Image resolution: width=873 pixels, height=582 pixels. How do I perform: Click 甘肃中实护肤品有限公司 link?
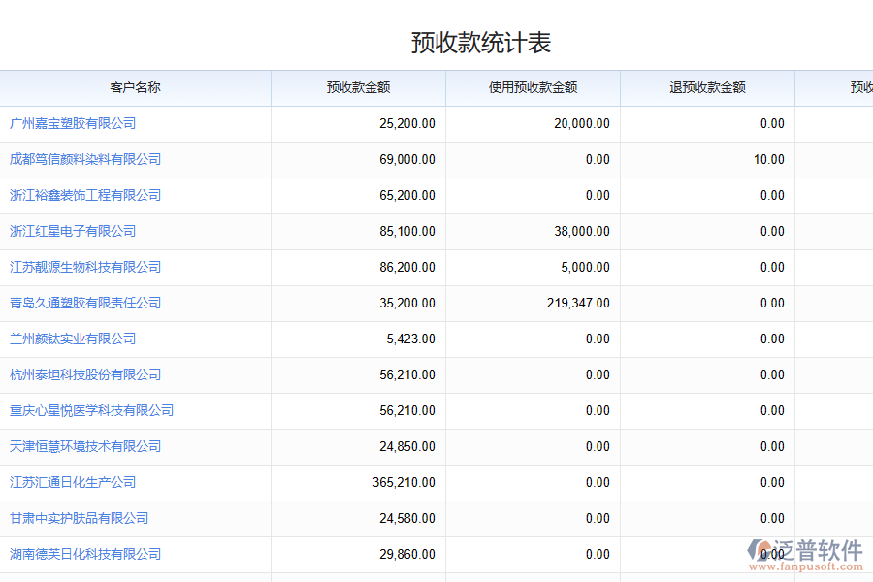tap(76, 518)
